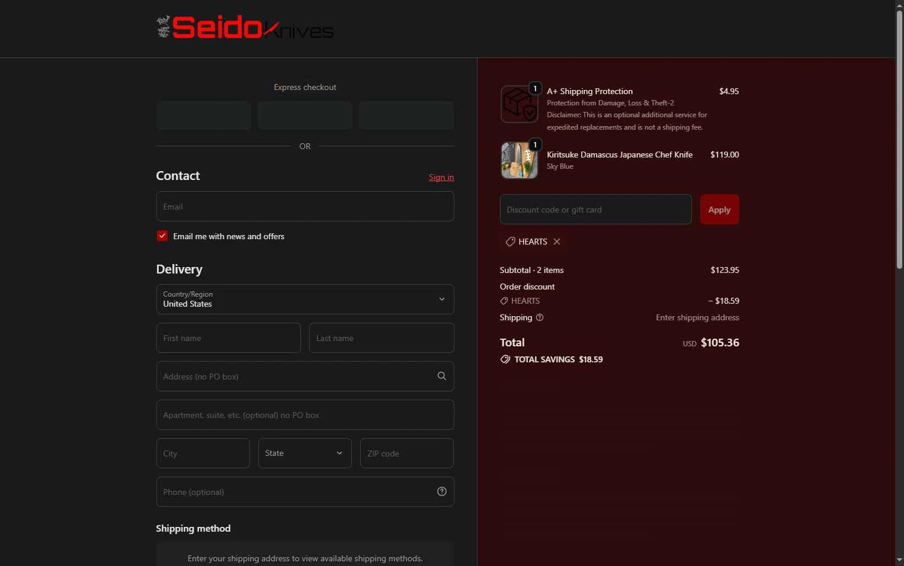Choose the first express checkout button
The height and width of the screenshot is (566, 904).
click(x=204, y=115)
